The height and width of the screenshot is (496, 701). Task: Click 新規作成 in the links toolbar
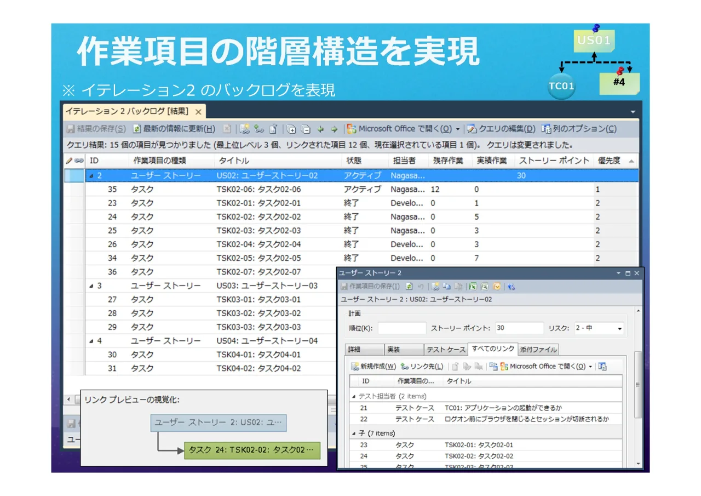374,367
